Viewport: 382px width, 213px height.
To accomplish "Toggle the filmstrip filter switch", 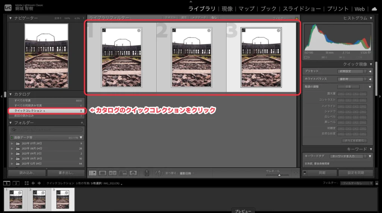I will coord(376,183).
